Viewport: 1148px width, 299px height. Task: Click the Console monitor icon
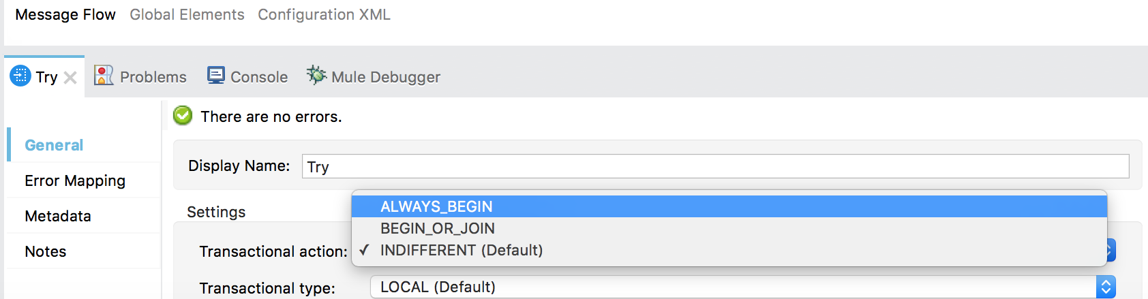point(216,76)
